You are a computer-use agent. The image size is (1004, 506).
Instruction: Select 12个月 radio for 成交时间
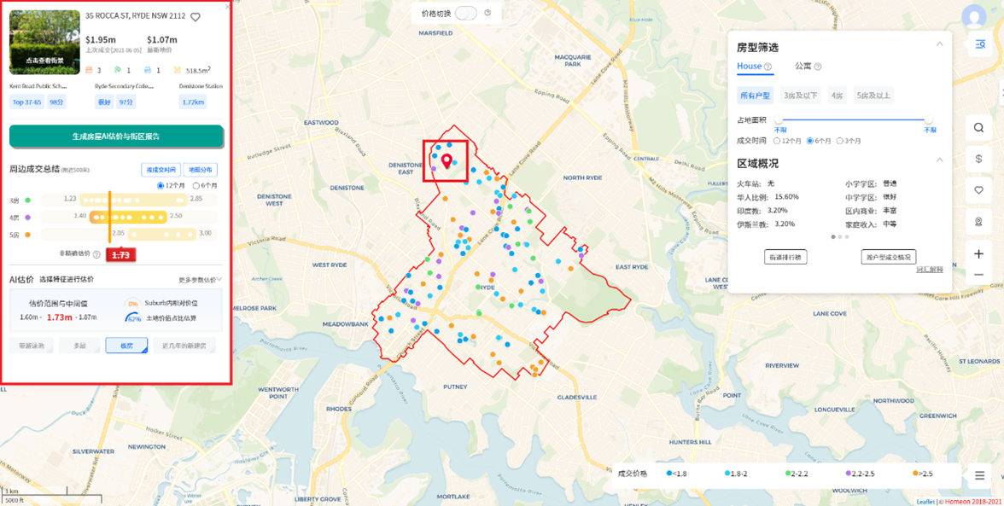pyautogui.click(x=777, y=141)
